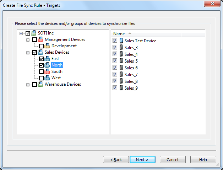Go to the Next wizard step
This screenshot has height=170, width=223.
[142, 160]
